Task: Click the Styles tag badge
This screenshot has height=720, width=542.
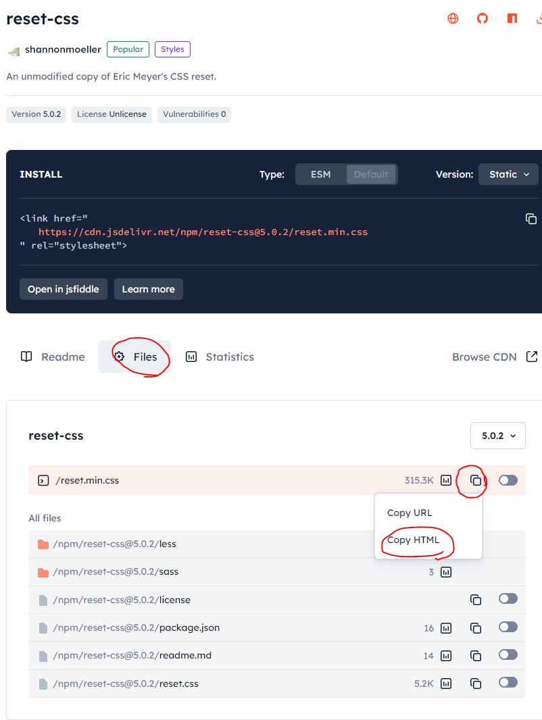Action: pos(173,49)
